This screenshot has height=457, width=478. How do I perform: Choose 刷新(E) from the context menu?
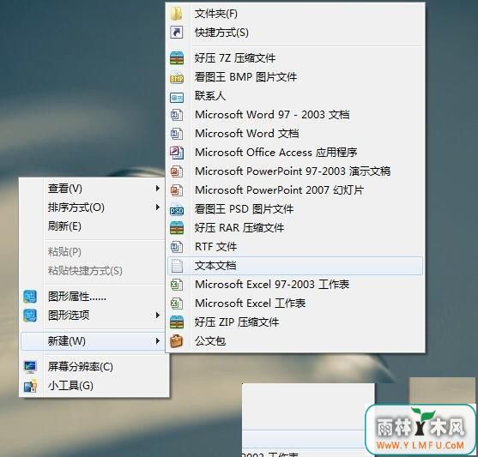[x=64, y=226]
